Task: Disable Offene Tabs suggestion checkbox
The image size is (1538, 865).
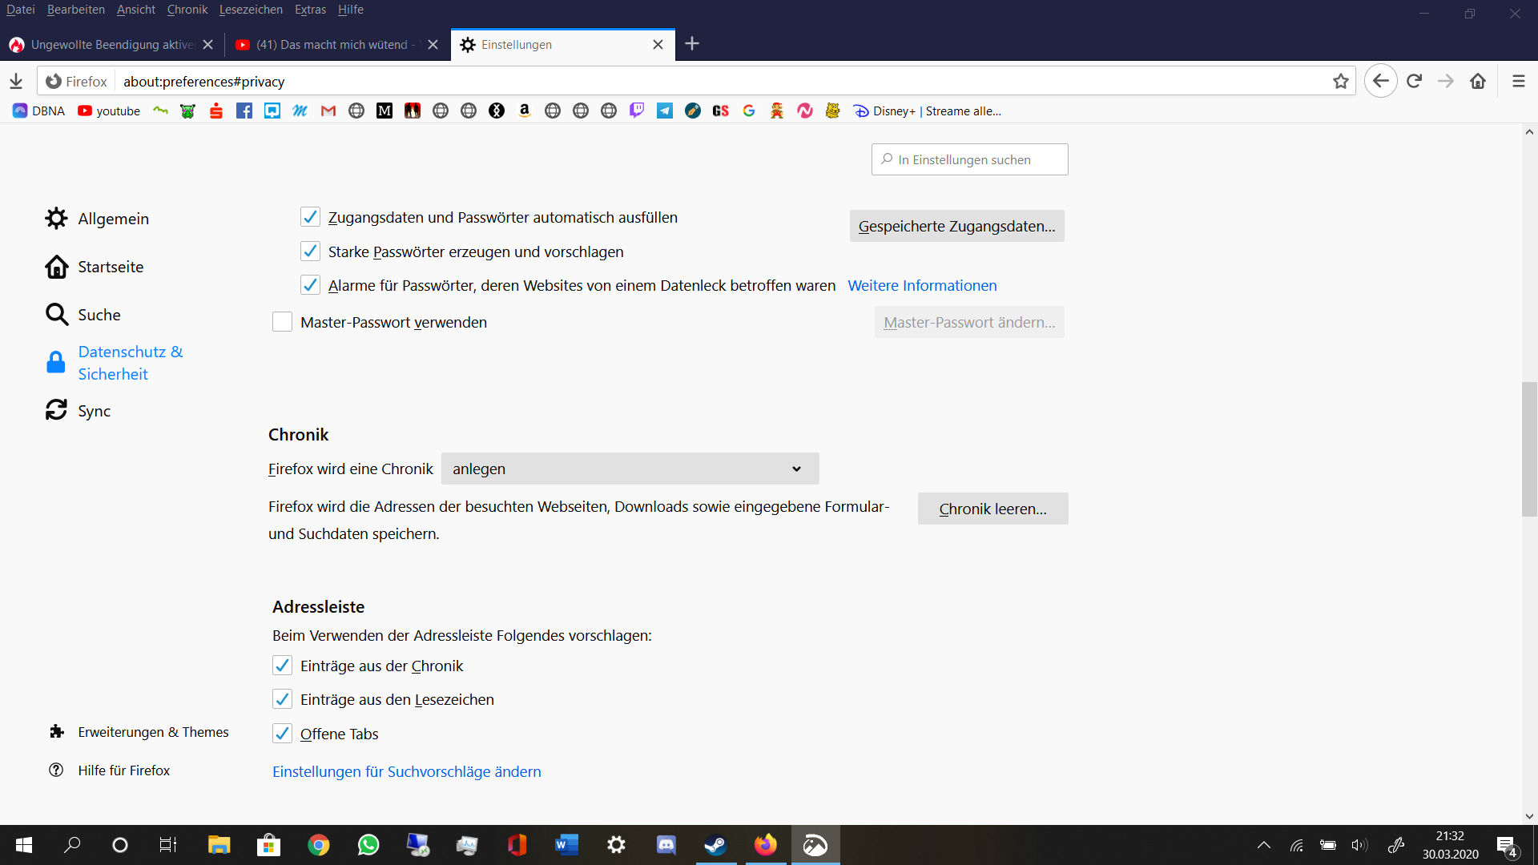Action: (282, 734)
